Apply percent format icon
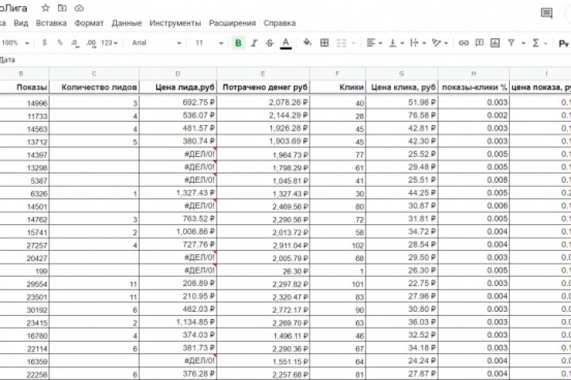This screenshot has width=571, height=380. click(60, 43)
